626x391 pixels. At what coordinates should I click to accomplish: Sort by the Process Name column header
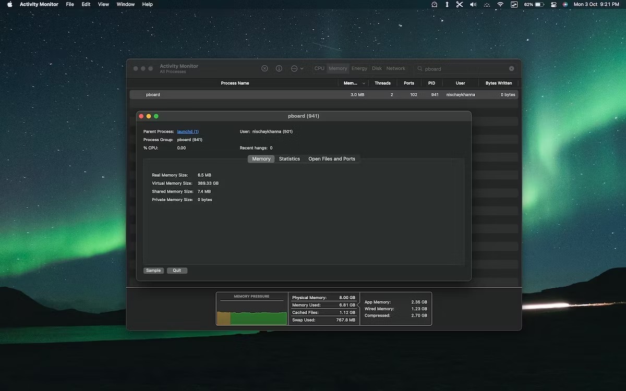235,83
